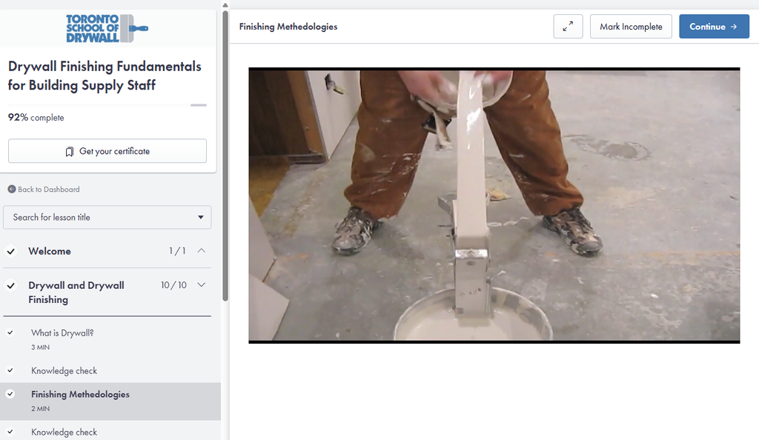Click the checkmark beside Finishing Methedologies lesson
759x440 pixels.
(x=10, y=394)
